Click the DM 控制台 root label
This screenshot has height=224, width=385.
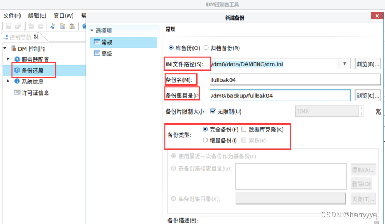coord(31,48)
